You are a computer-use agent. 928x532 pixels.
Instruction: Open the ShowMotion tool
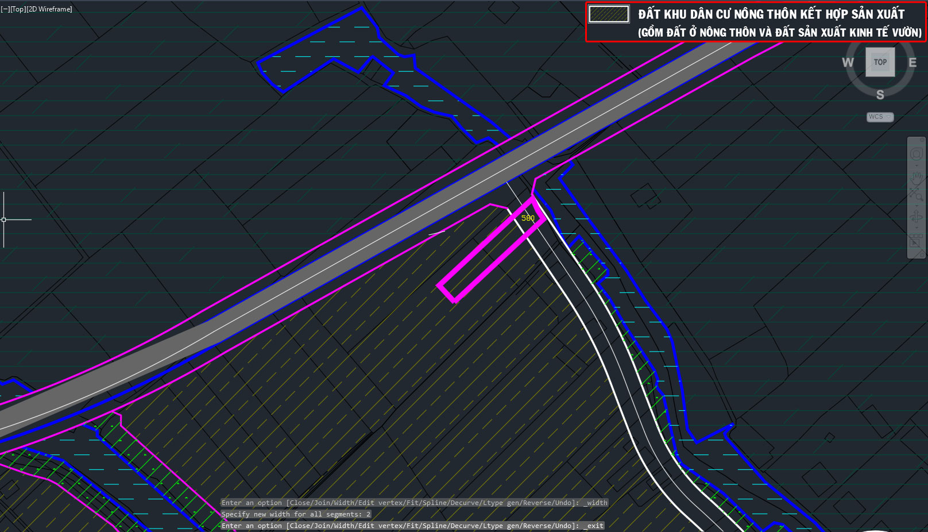click(916, 240)
